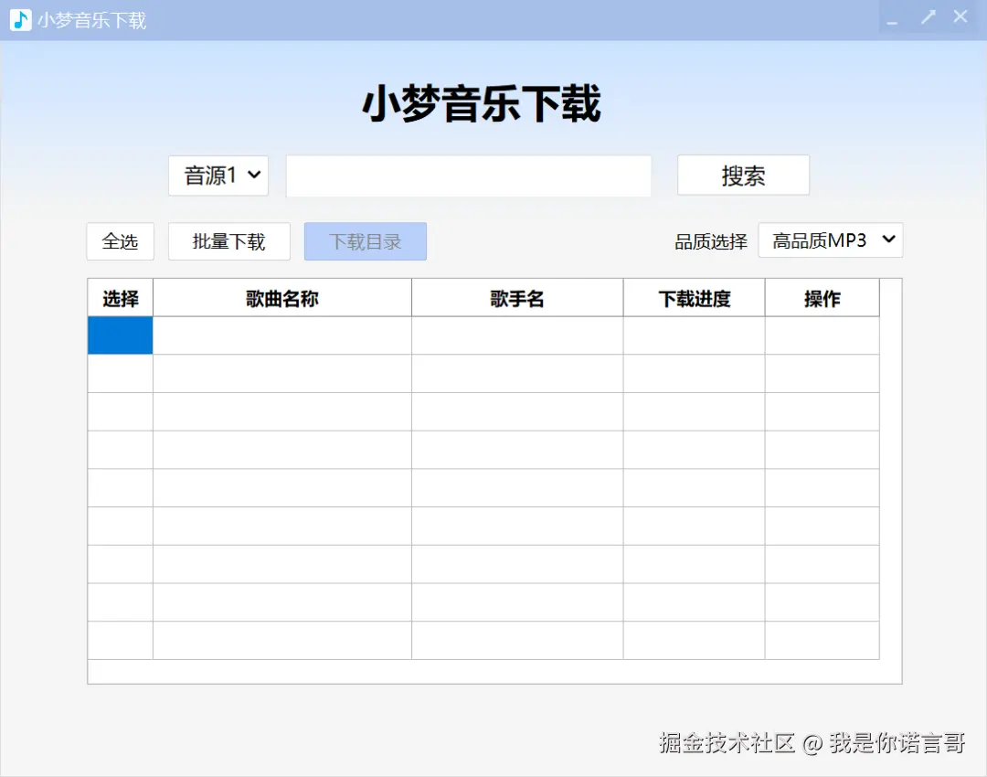Image resolution: width=987 pixels, height=777 pixels.
Task: Click the 全选 button
Action: (121, 241)
